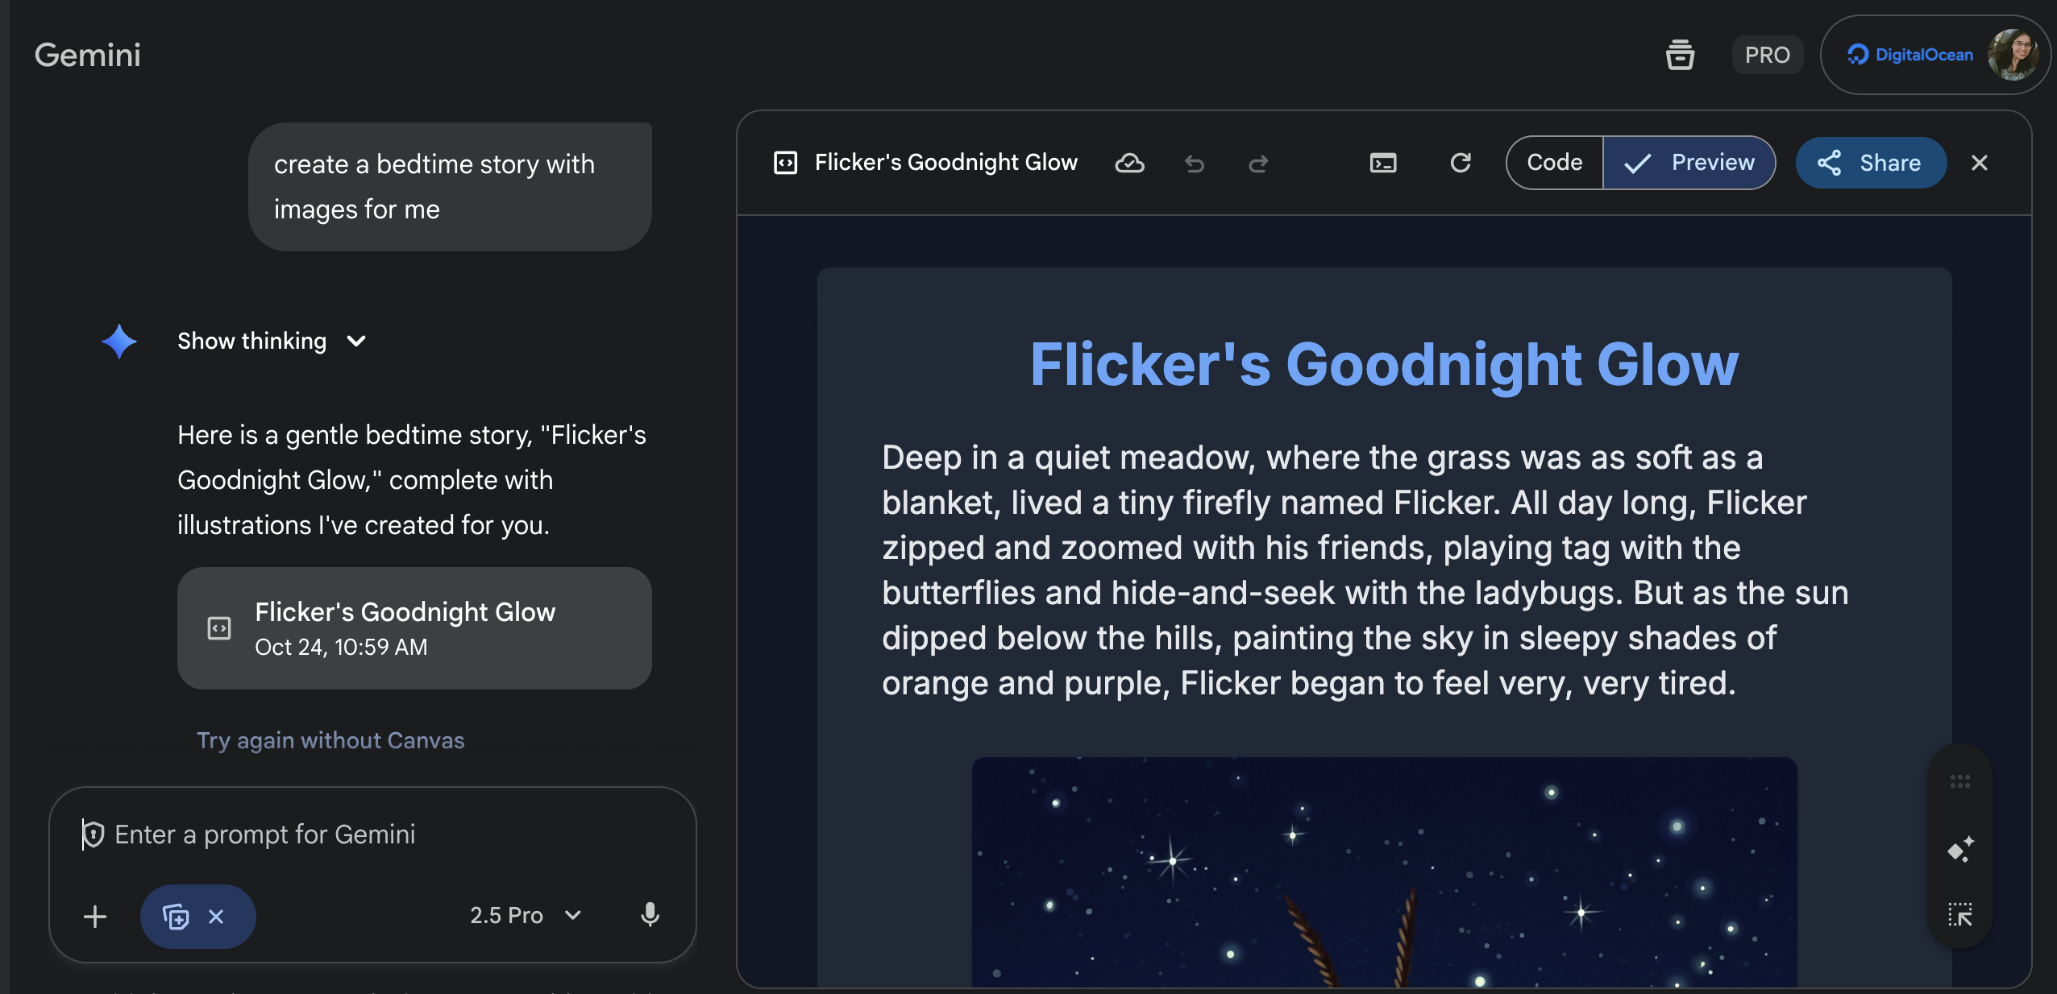Click the redo arrow in canvas toolbar
The height and width of the screenshot is (994, 2057).
[x=1258, y=164]
